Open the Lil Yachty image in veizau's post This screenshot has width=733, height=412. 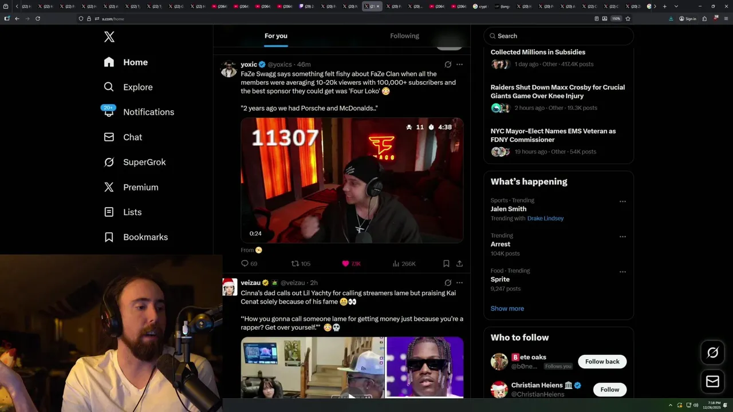(425, 367)
